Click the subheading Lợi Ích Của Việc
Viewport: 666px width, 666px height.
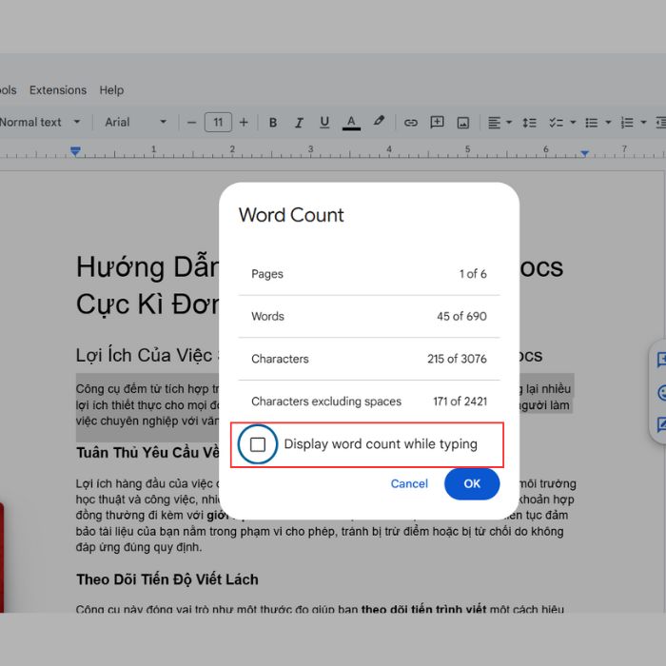pyautogui.click(x=144, y=356)
